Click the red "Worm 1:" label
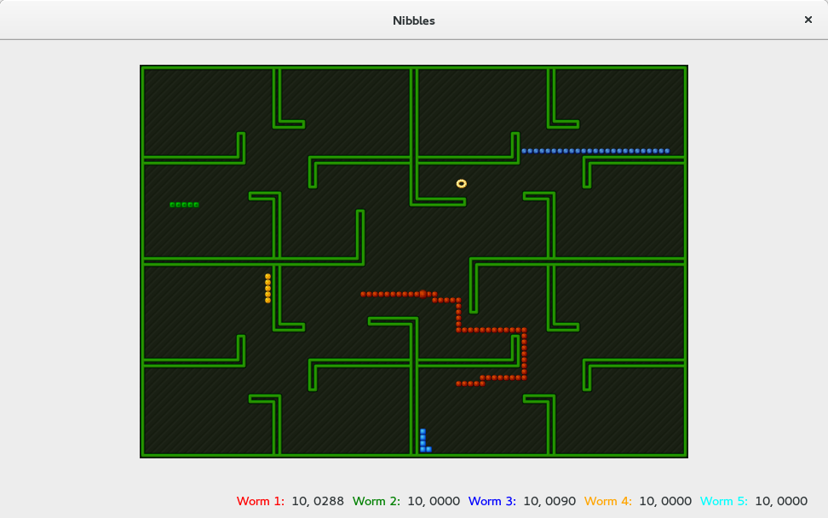Image resolution: width=828 pixels, height=518 pixels. [261, 501]
